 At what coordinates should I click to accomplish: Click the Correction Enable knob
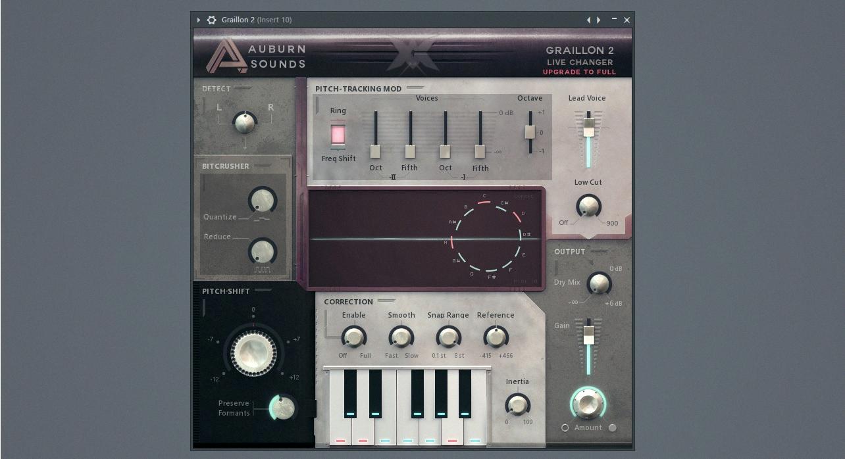pyautogui.click(x=353, y=337)
